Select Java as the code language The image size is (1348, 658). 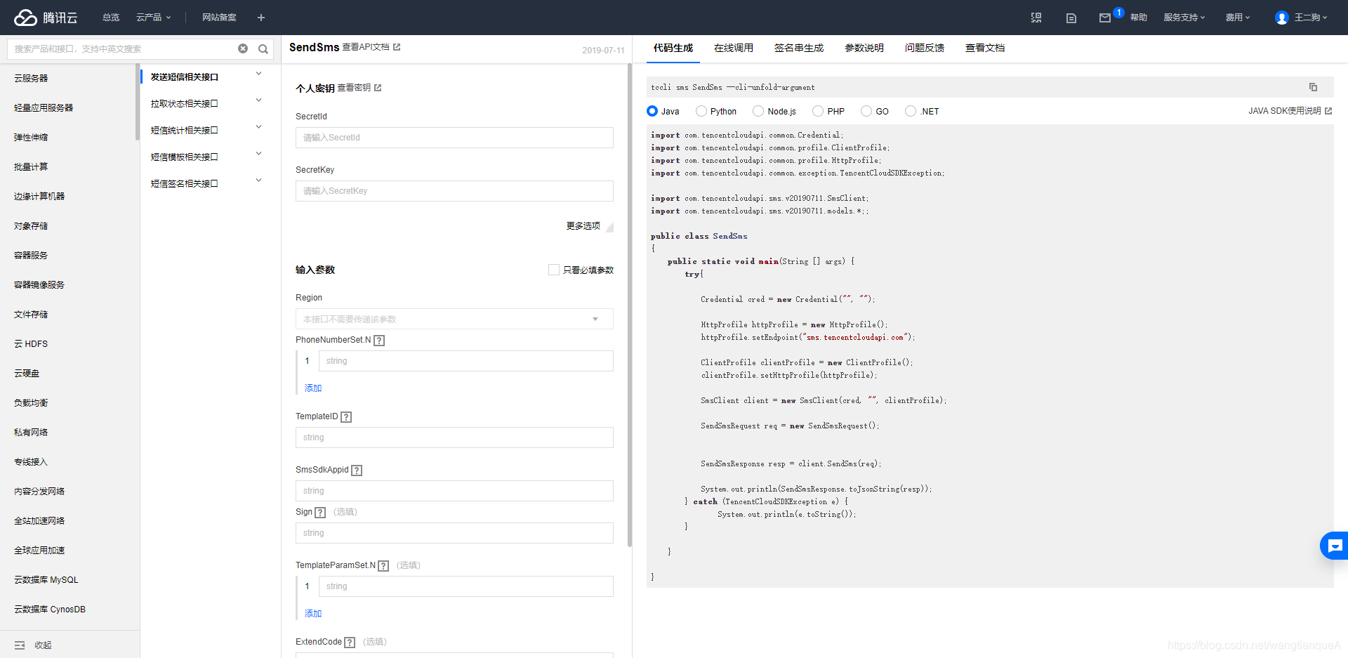652,111
